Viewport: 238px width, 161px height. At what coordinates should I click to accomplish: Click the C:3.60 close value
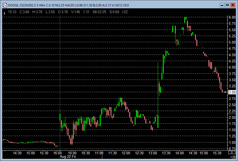point(24,12)
